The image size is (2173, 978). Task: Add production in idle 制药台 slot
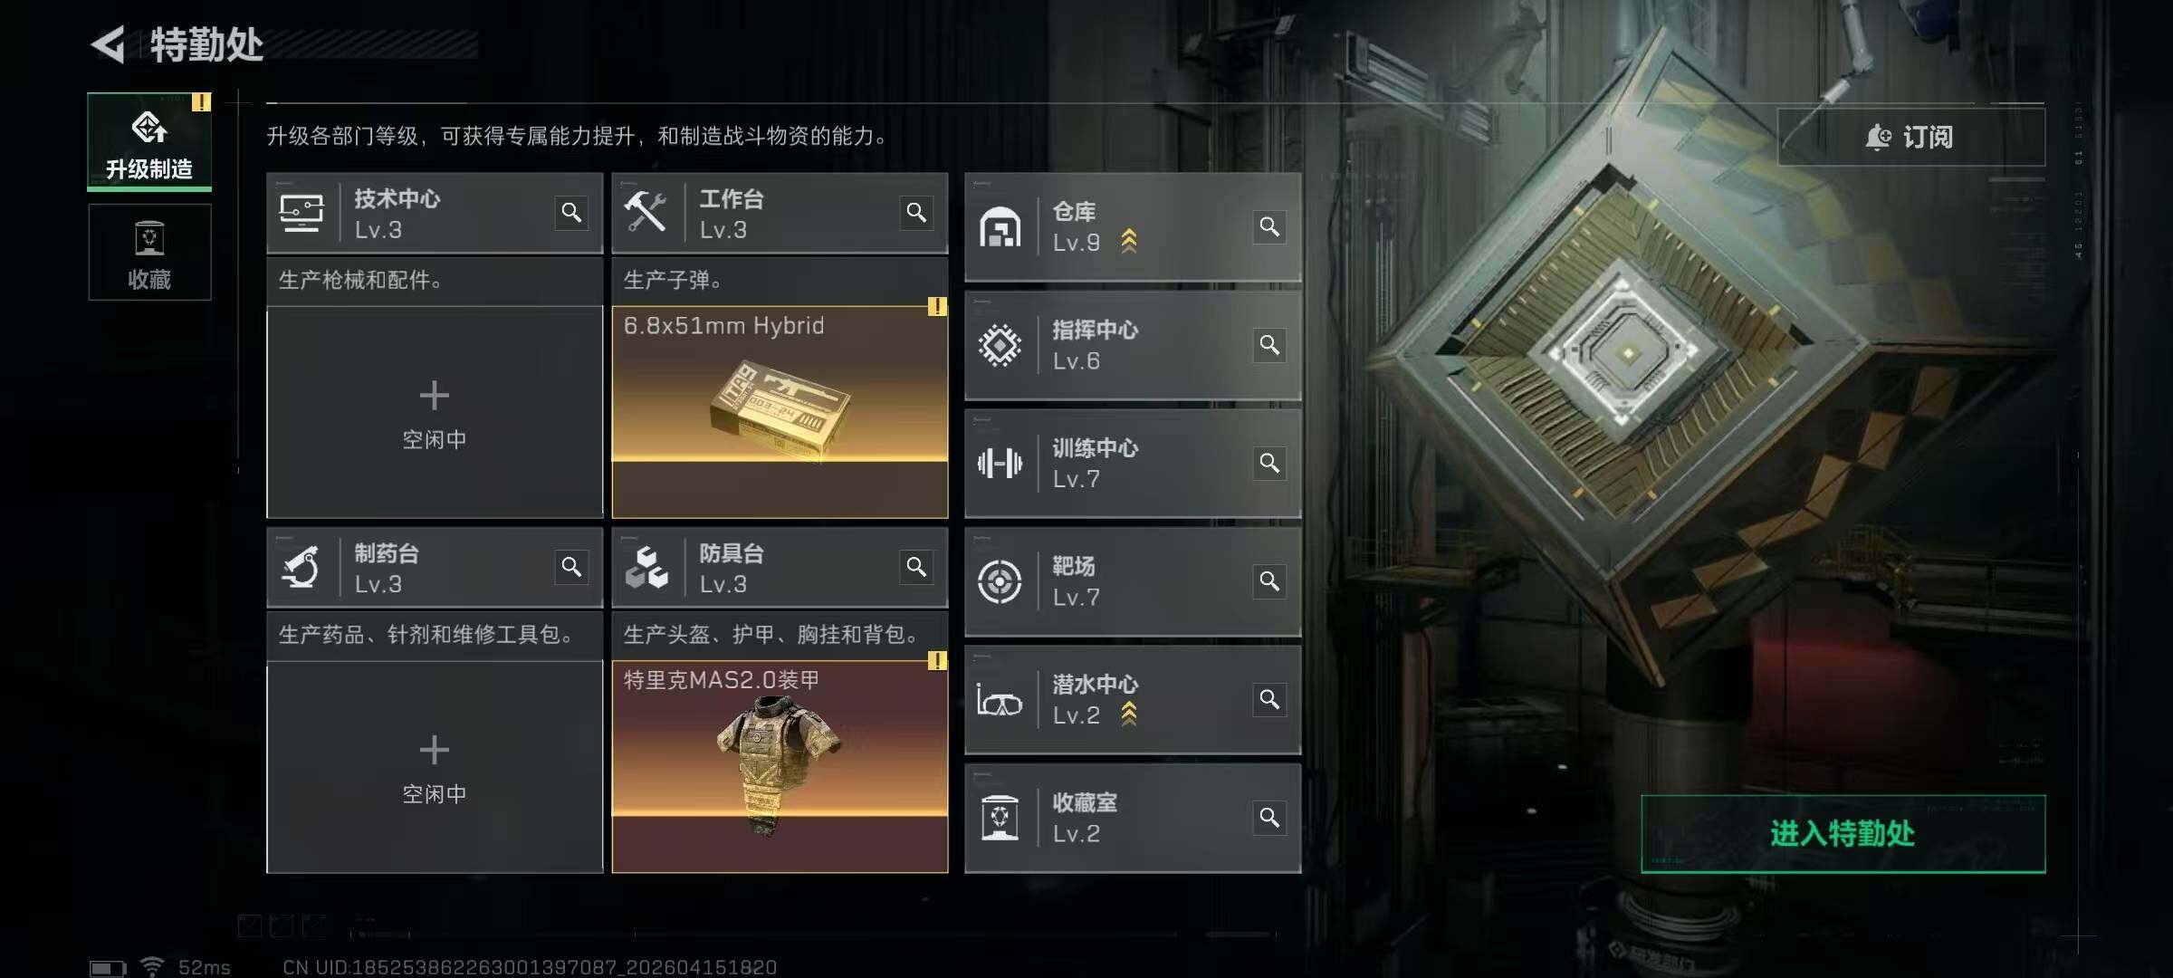click(435, 767)
